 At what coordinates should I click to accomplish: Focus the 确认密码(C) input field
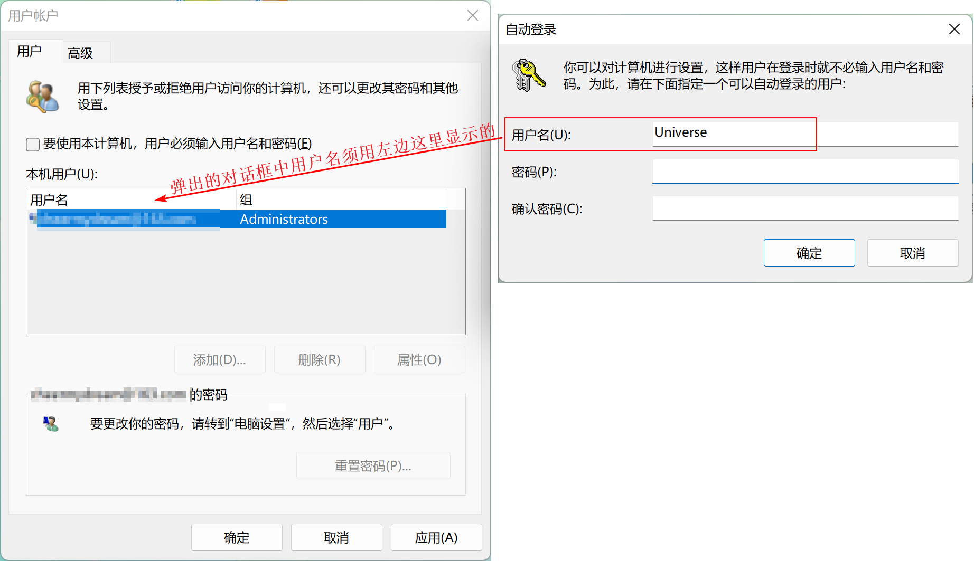806,208
